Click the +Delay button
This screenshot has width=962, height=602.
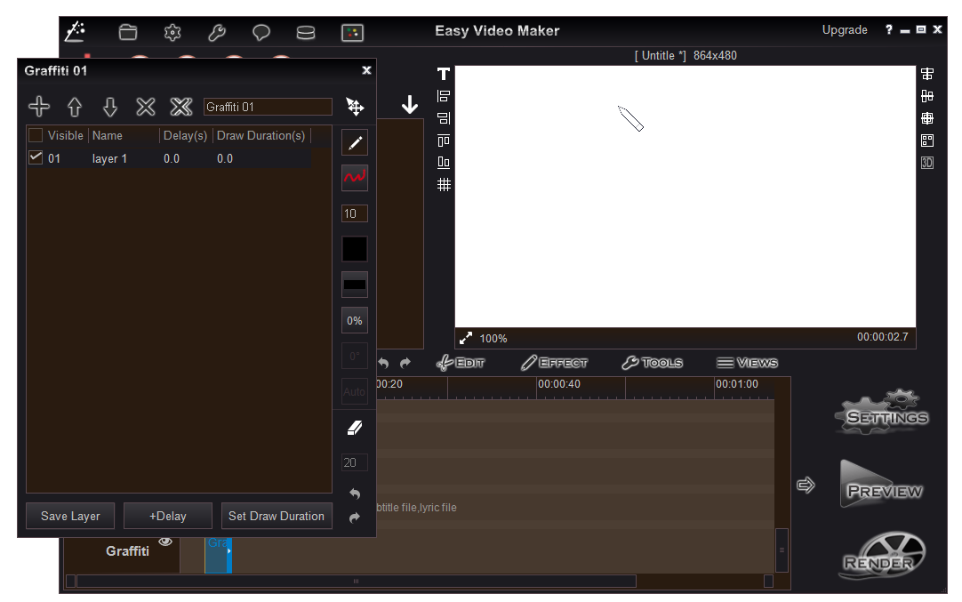coord(168,516)
